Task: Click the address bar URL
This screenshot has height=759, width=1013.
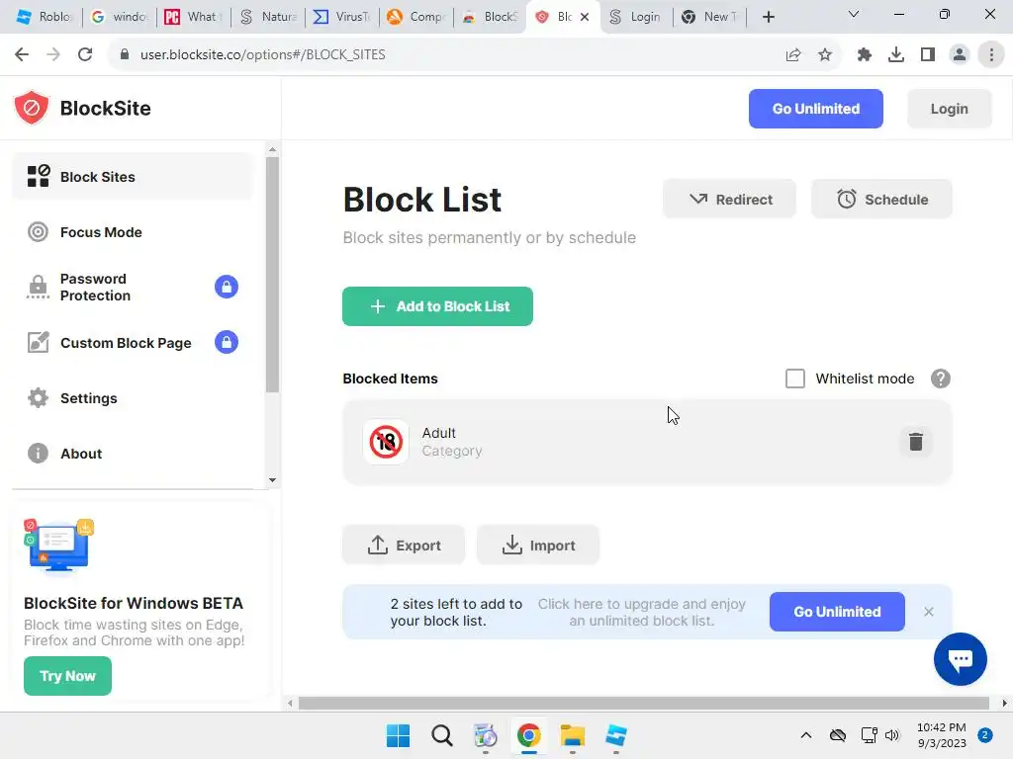Action: (x=262, y=54)
